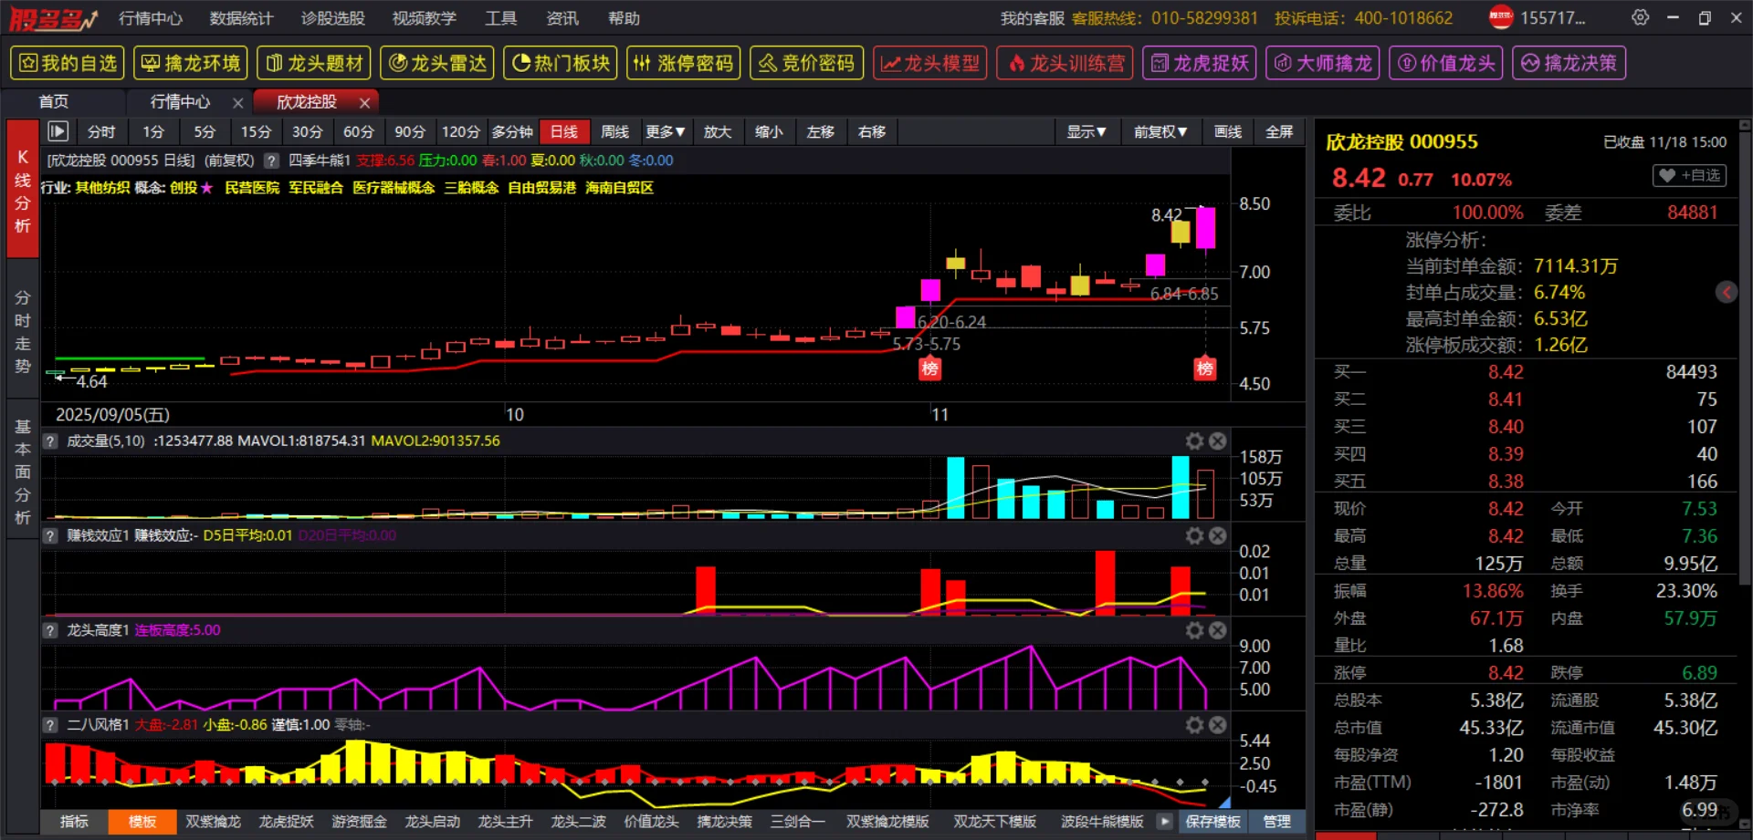Open 热门板块 toolbar button
The height and width of the screenshot is (840, 1753).
pyautogui.click(x=561, y=63)
